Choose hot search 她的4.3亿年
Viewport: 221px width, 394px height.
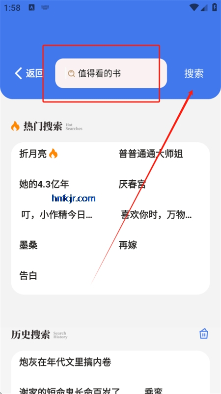click(x=44, y=184)
